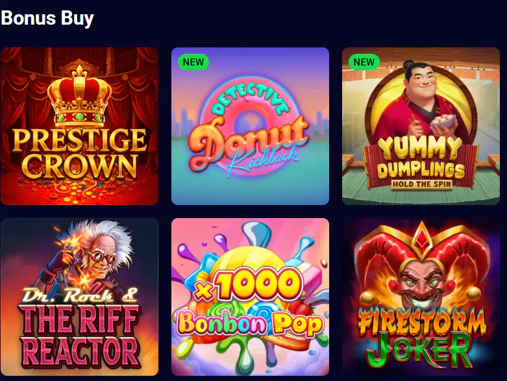The width and height of the screenshot is (507, 381).
Task: Click the gold PRESTIGE CROWN title text
Action: (x=80, y=153)
